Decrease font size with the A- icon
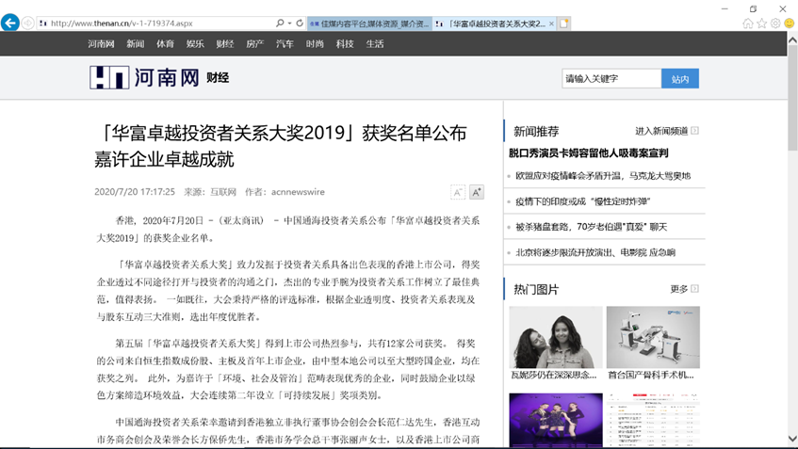The width and height of the screenshot is (798, 449). click(x=458, y=192)
